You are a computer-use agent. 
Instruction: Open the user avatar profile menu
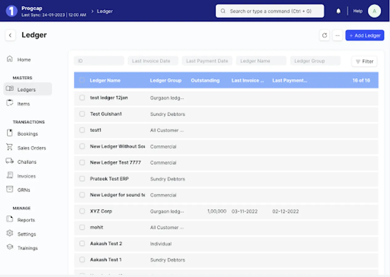click(x=374, y=11)
